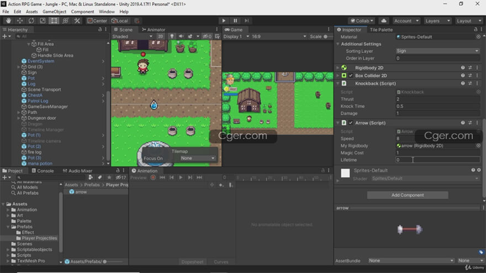Select the Rotate tool
The image size is (486, 273).
[31, 21]
